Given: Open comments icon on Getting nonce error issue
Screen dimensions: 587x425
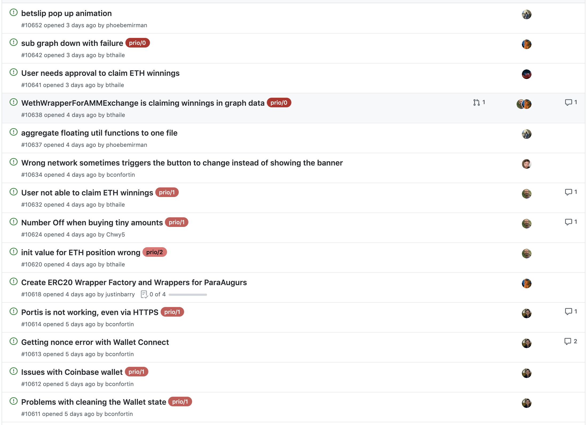Looking at the screenshot, I should pyautogui.click(x=568, y=341).
